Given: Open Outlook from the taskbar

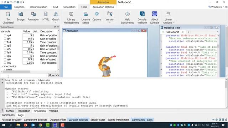Looking at the screenshot, I should [x=33, y=125].
